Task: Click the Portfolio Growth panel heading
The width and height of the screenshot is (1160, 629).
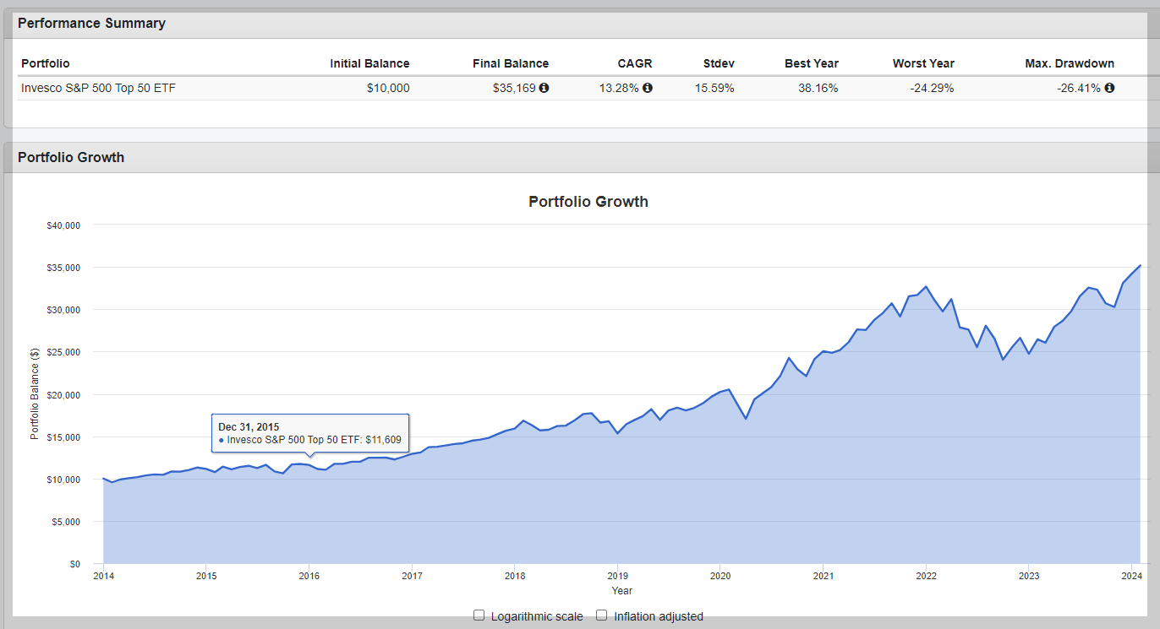Action: coord(71,157)
